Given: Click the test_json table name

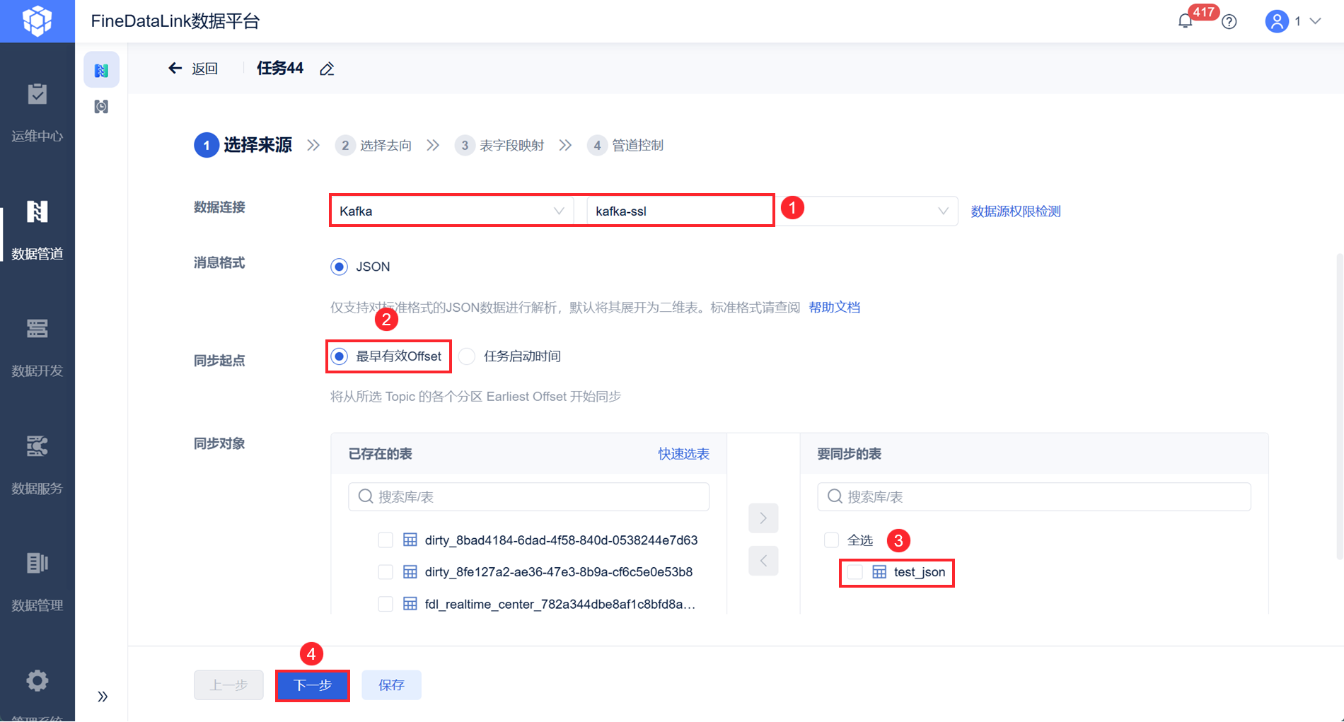Looking at the screenshot, I should 920,572.
